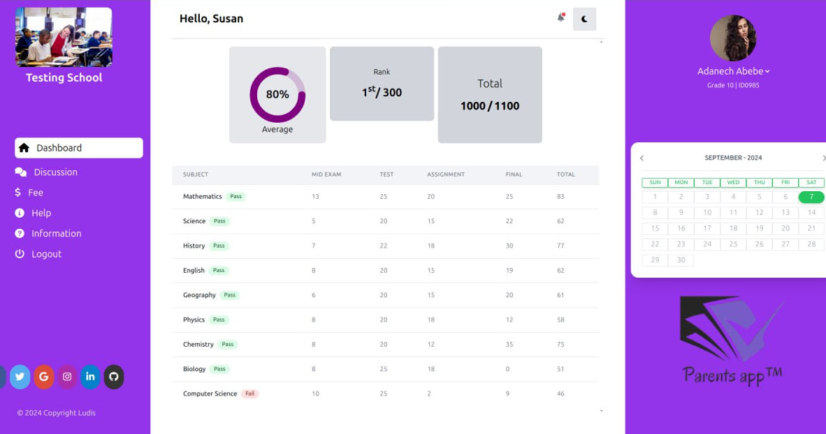Click the SEPTEMBER - 2024 calendar title

pyautogui.click(x=733, y=158)
